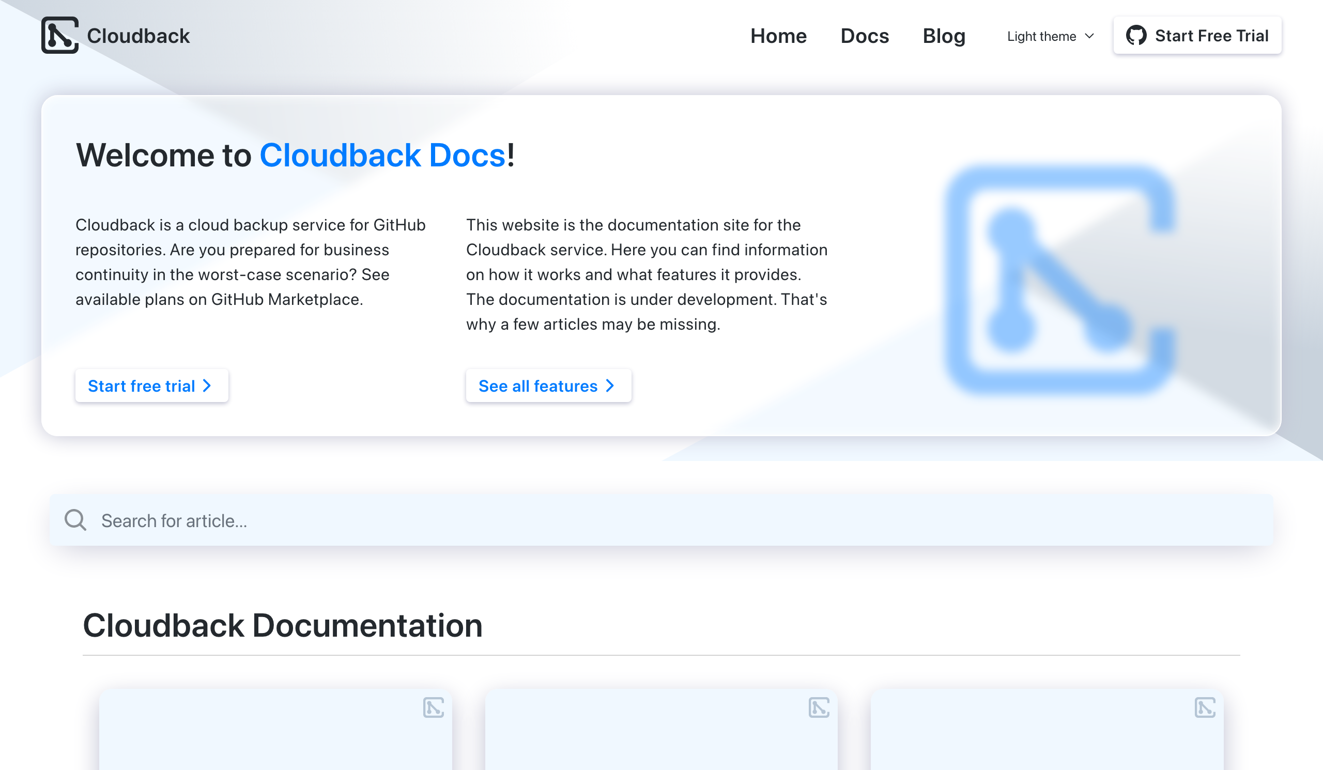The width and height of the screenshot is (1323, 770).
Task: Click the Start free trial button in hero
Action: click(152, 386)
